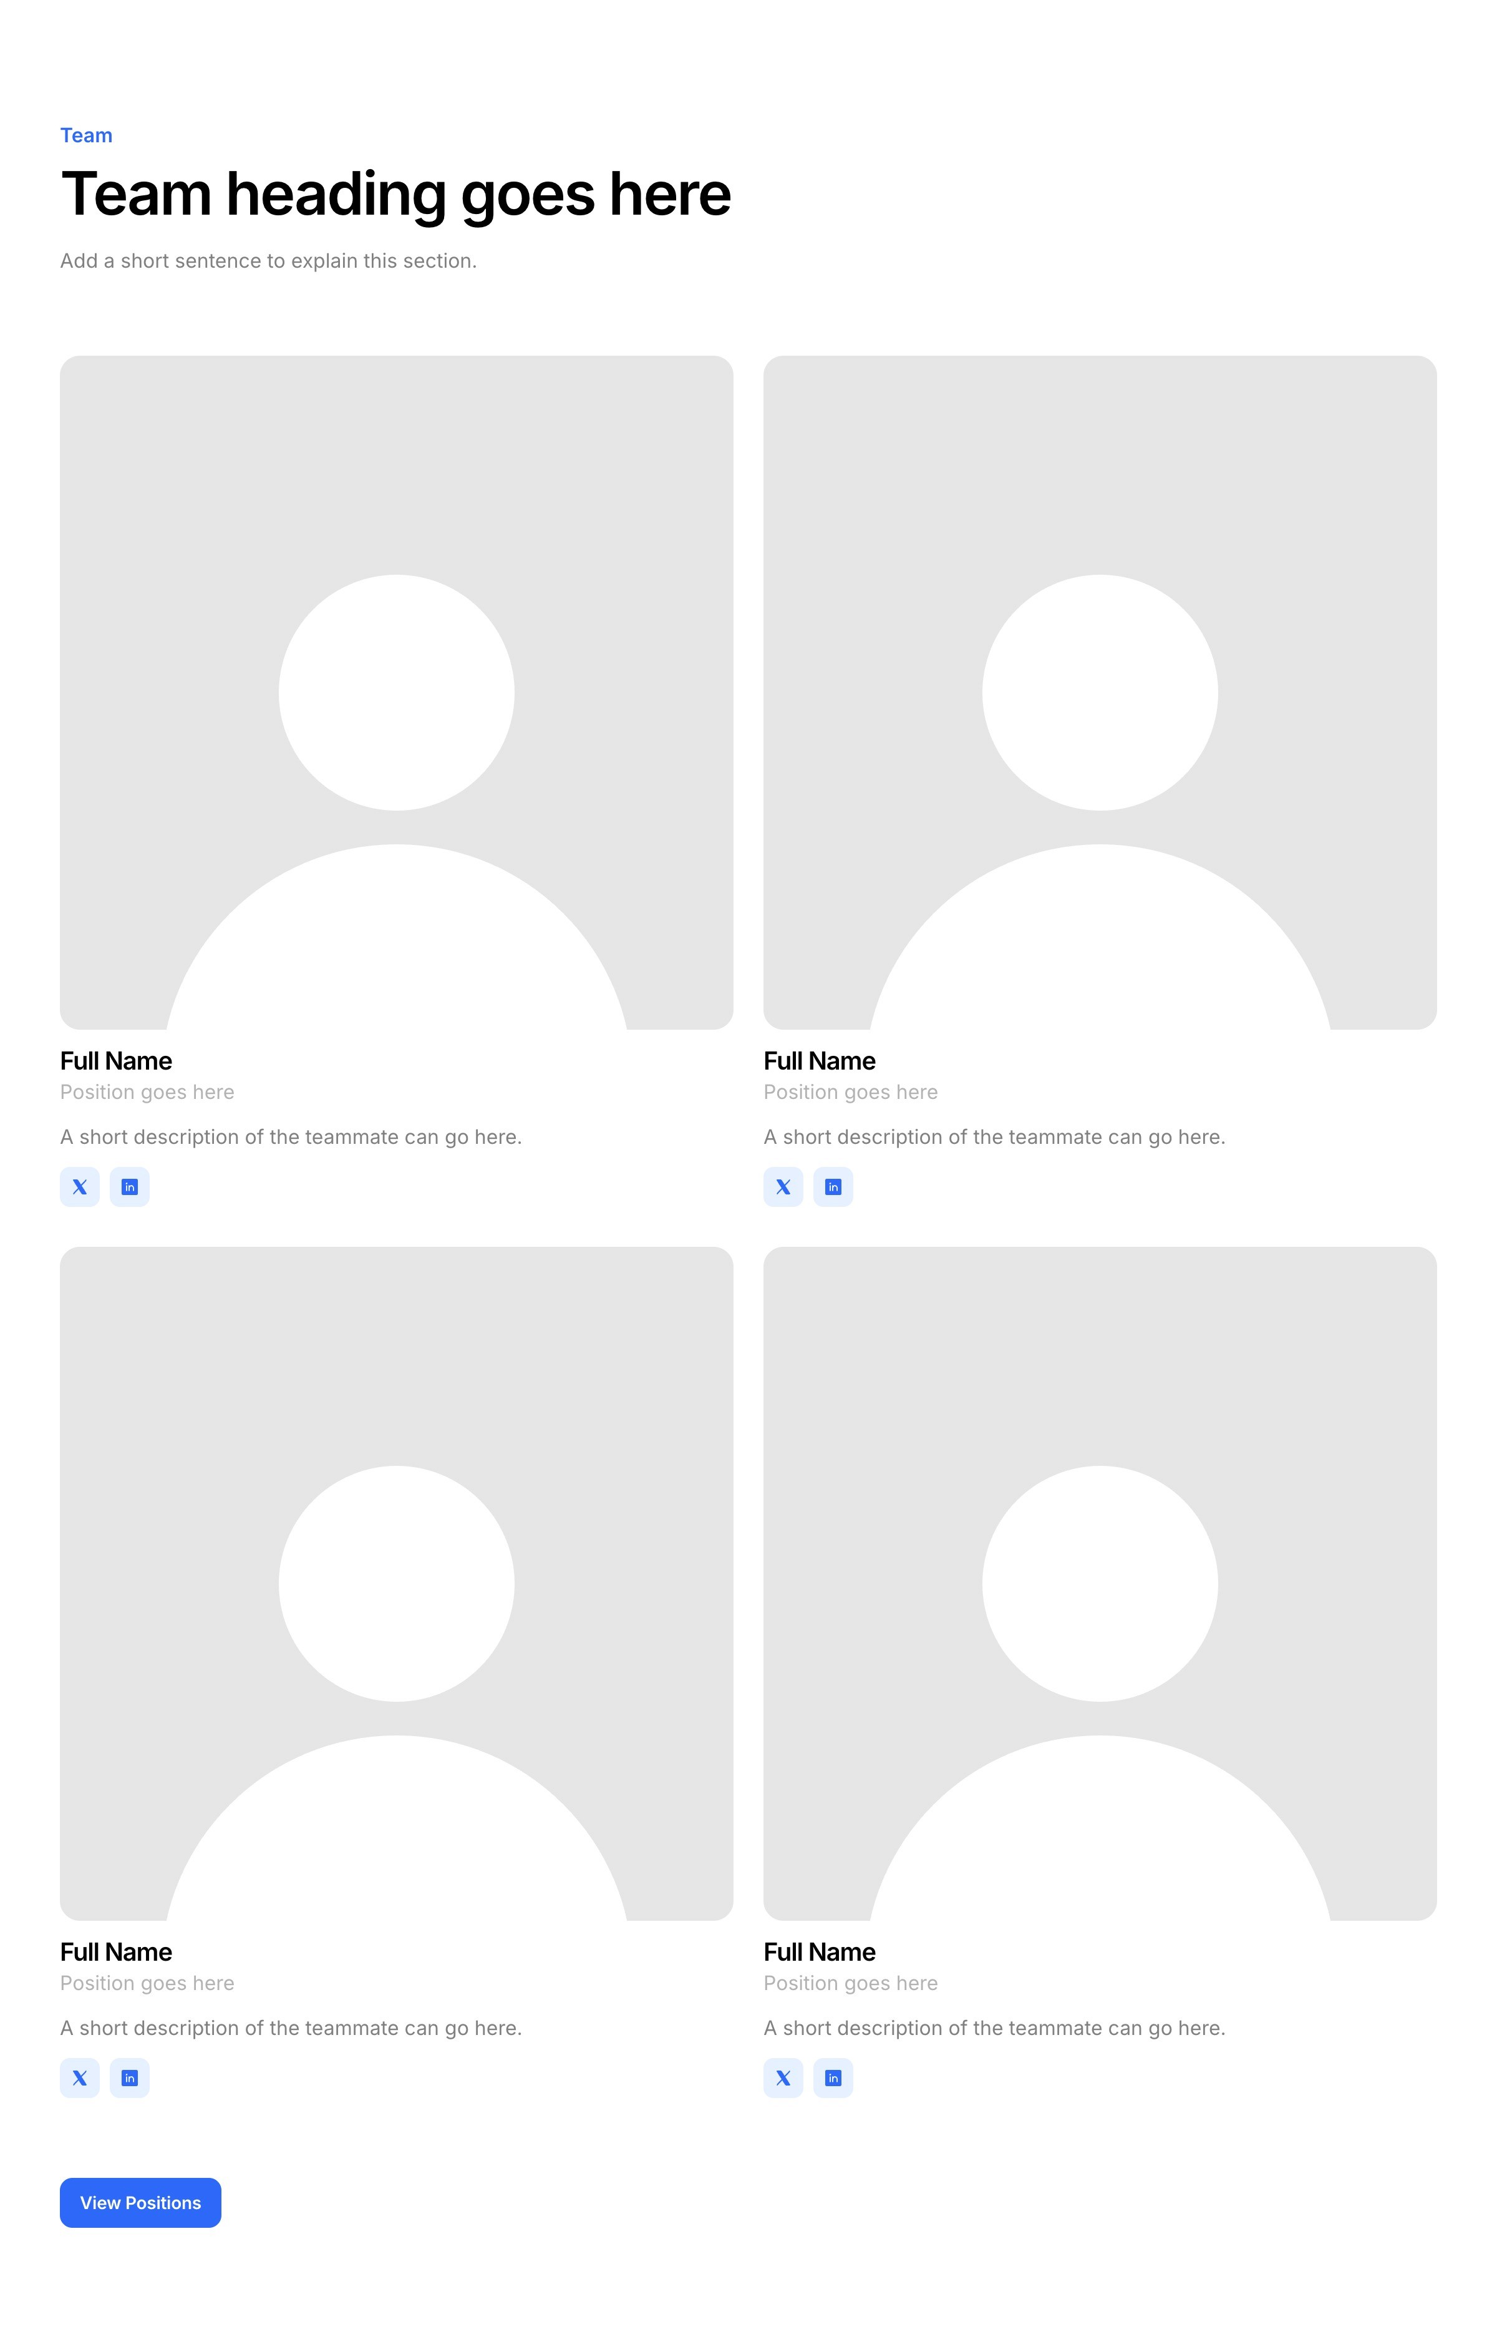This screenshot has height=2347, width=1497.
Task: Click the blue Team label above the heading
Action: click(x=87, y=135)
